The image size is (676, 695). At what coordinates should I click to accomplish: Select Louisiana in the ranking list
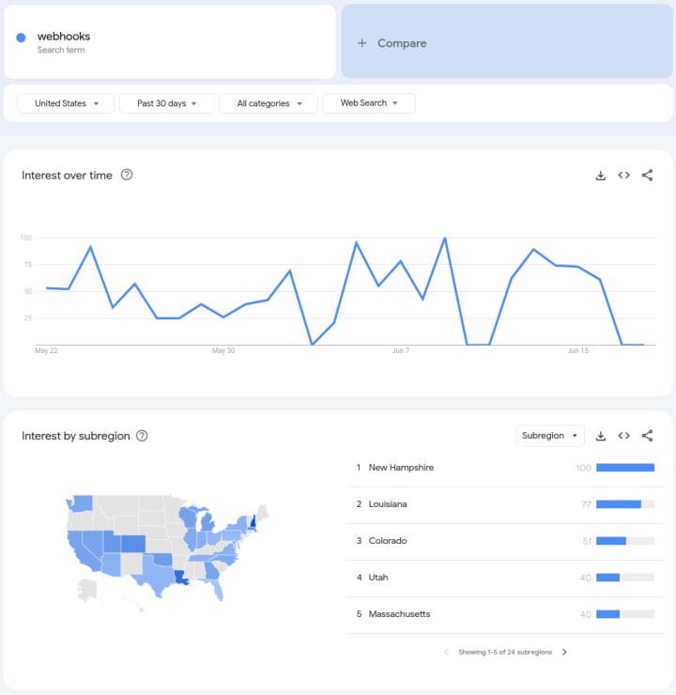388,504
